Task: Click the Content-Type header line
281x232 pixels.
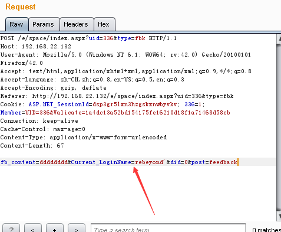Action: (84, 138)
